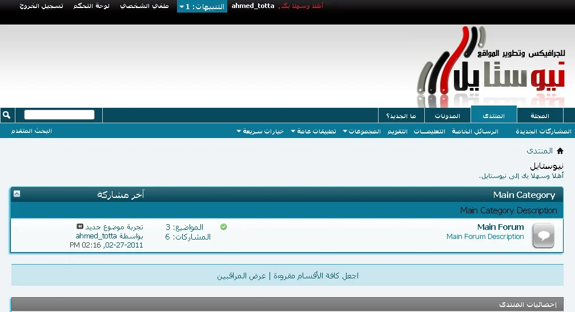Open the التنبيهات notifications dropdown
575x312 pixels.
(202, 6)
